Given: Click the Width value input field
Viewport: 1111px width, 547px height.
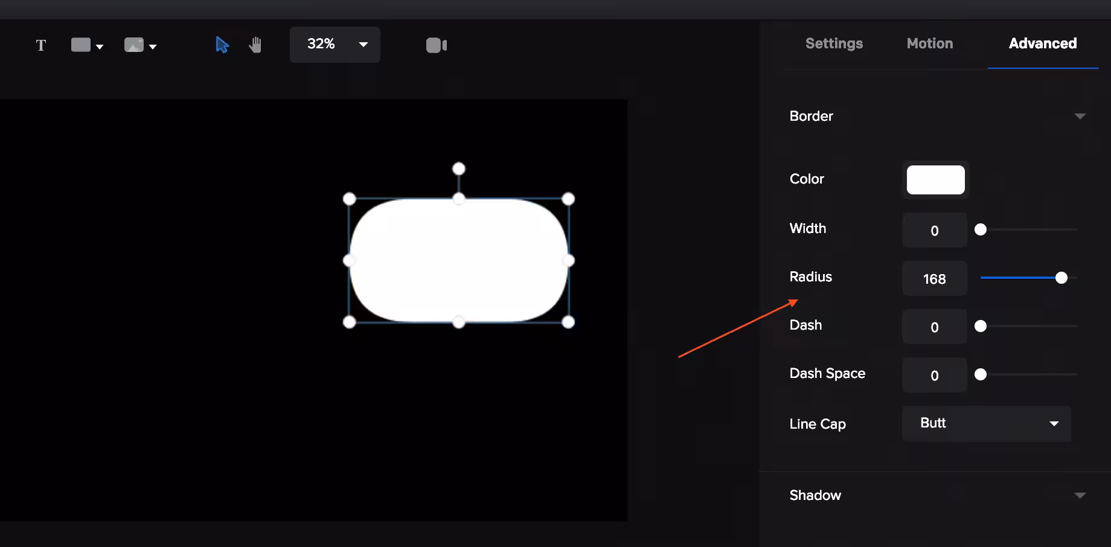Looking at the screenshot, I should point(934,230).
